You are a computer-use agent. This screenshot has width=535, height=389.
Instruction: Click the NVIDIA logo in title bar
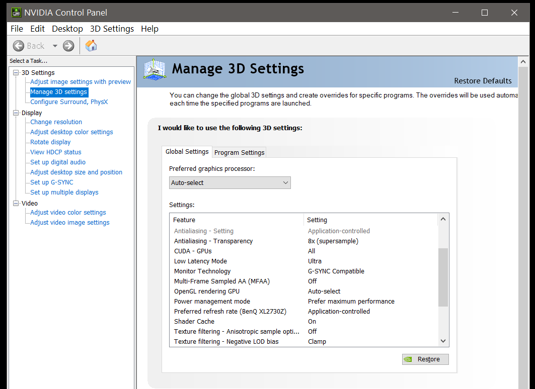(17, 12)
